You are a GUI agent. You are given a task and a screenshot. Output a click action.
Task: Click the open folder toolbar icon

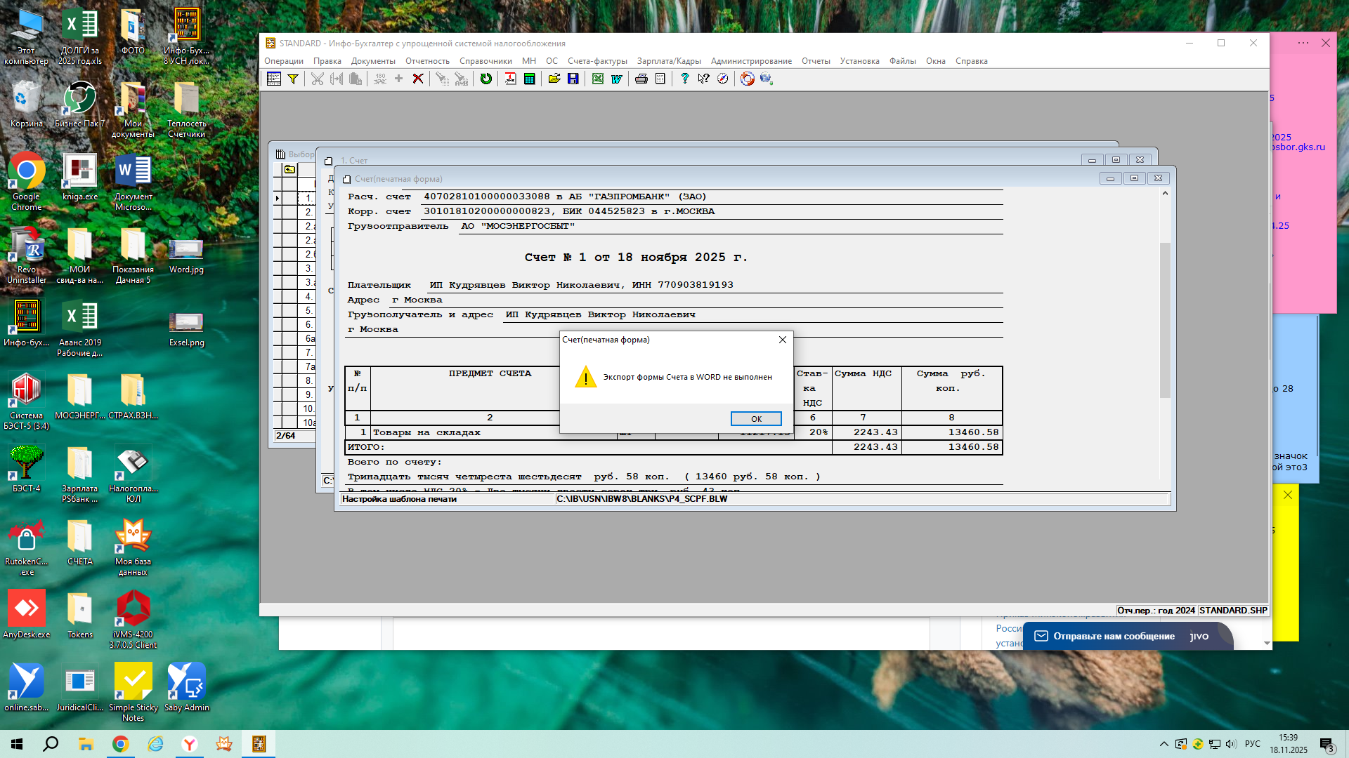tap(554, 79)
